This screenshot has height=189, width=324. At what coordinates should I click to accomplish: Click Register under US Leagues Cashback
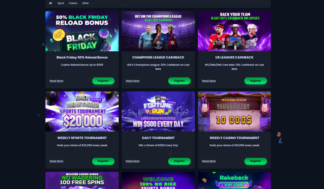256,81
